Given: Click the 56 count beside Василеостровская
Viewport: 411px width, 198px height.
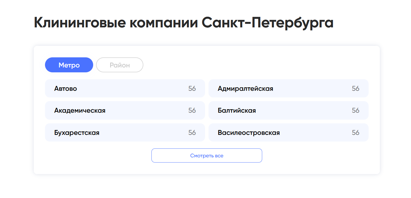Looking at the screenshot, I should click(x=356, y=133).
